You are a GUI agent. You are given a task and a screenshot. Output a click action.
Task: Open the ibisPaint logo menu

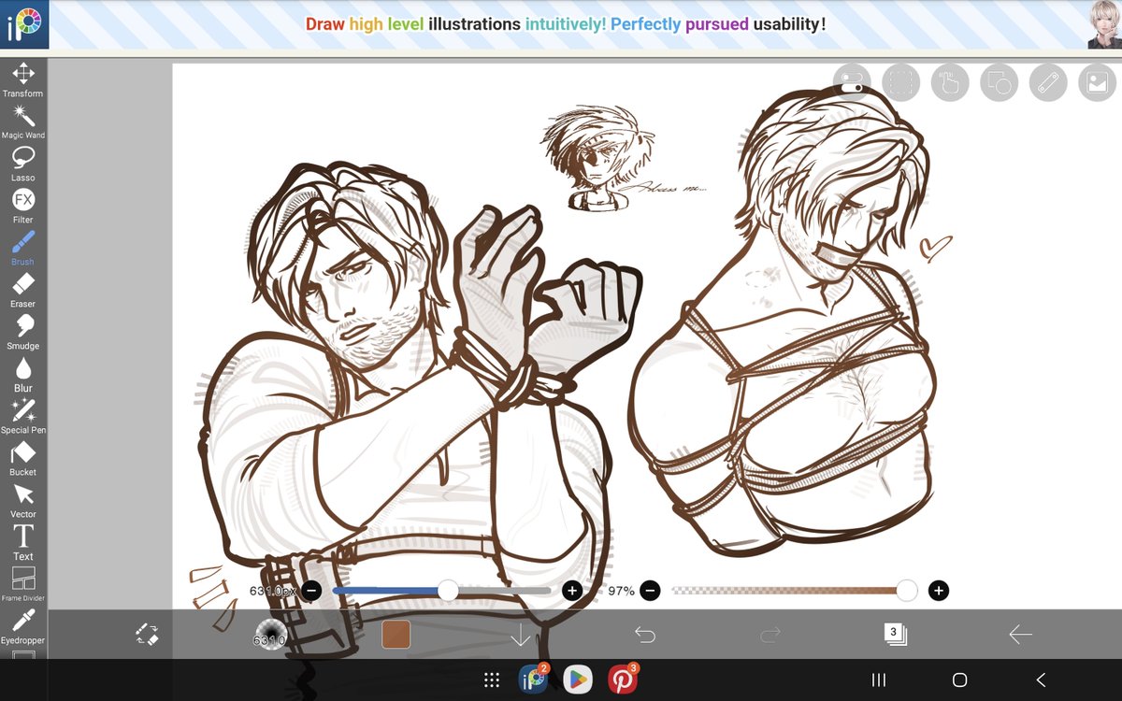(22, 25)
